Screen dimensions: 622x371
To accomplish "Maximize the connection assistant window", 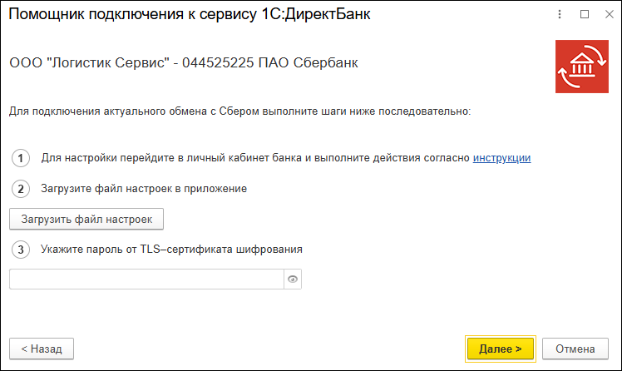I will click(584, 15).
